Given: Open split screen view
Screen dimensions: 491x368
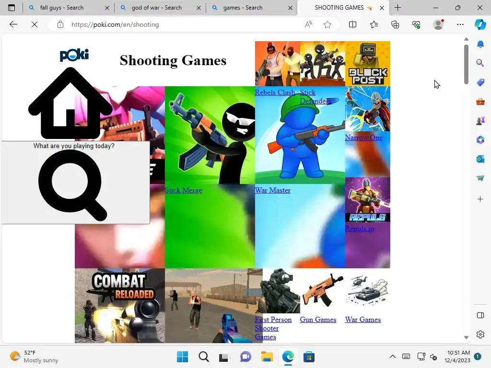Looking at the screenshot, I should (352, 24).
